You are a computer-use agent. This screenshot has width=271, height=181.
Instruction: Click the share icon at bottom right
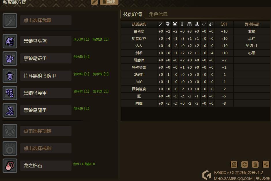266,164
